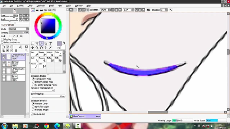
Task: Select the Zoom magnifier tool
Action: pyautogui.click(x=37, y=48)
